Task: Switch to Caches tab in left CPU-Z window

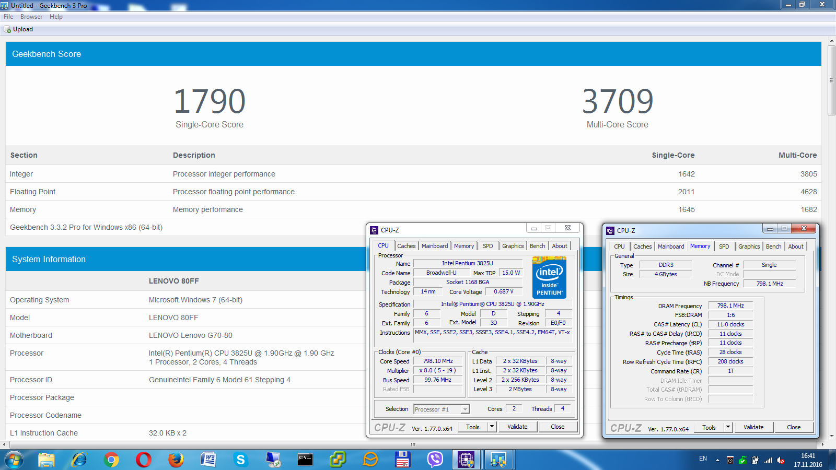Action: 406,246
